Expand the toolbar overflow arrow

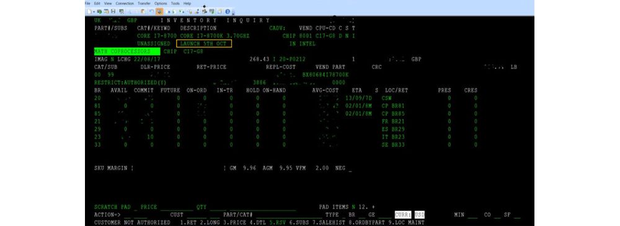pos(233,14)
